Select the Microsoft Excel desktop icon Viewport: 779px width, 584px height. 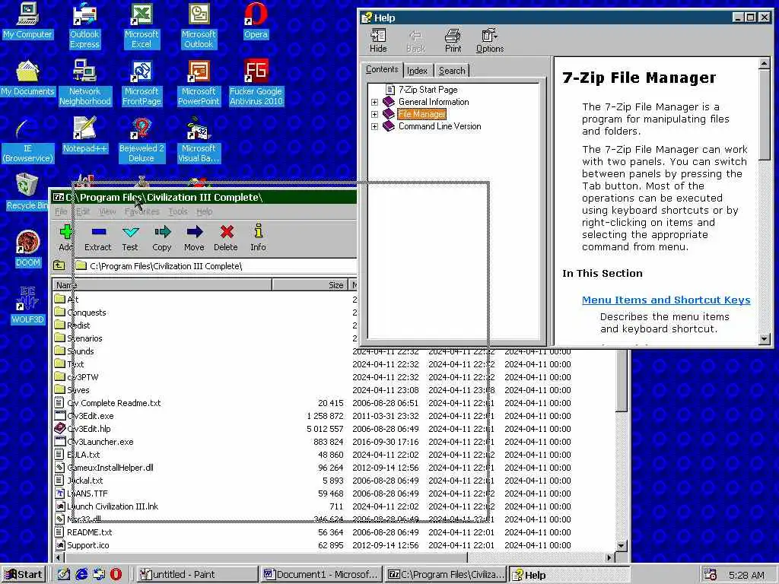(x=141, y=25)
